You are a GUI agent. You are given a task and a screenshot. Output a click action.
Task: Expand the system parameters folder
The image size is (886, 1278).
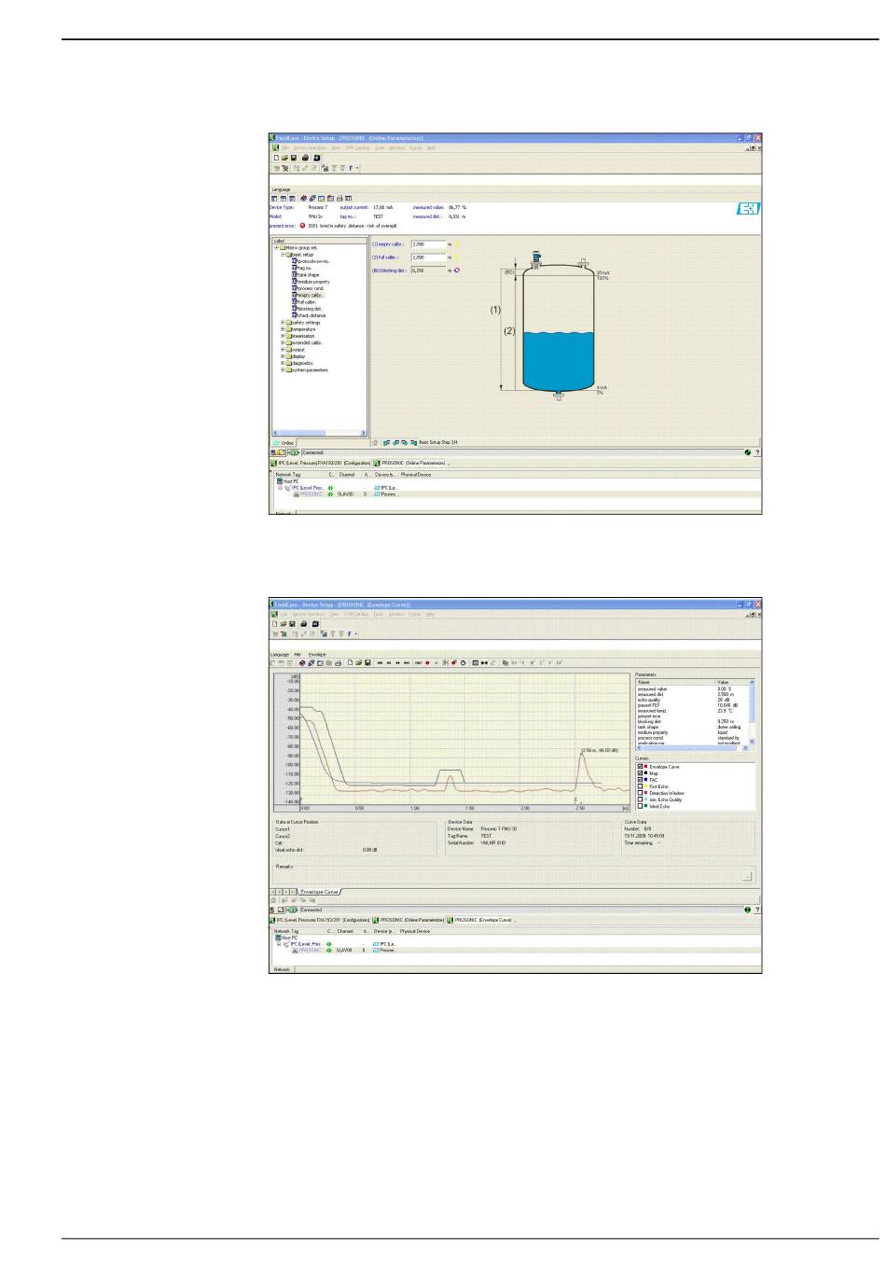click(283, 369)
